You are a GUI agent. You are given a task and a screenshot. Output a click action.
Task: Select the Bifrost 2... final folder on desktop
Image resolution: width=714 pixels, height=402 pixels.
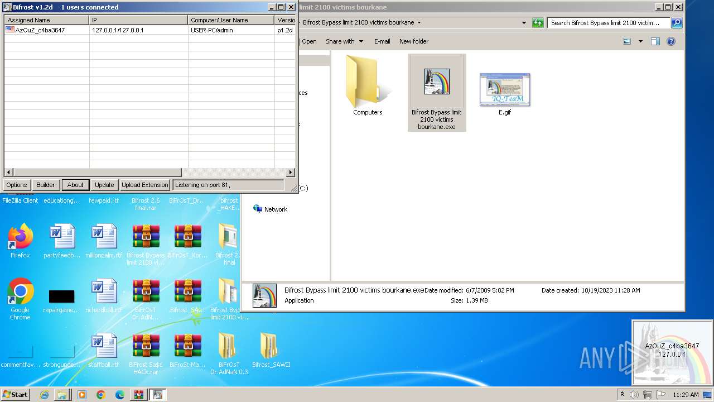tap(229, 245)
